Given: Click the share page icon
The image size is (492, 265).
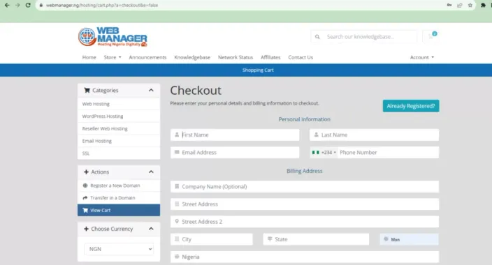Looking at the screenshot, I should point(460,5).
